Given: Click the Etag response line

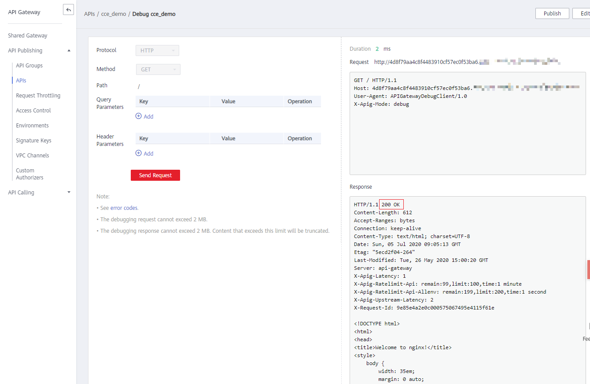Looking at the screenshot, I should pyautogui.click(x=384, y=252).
